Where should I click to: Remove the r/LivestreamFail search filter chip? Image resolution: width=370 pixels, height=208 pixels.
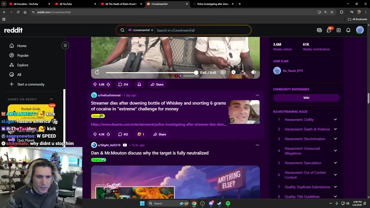coord(152,30)
